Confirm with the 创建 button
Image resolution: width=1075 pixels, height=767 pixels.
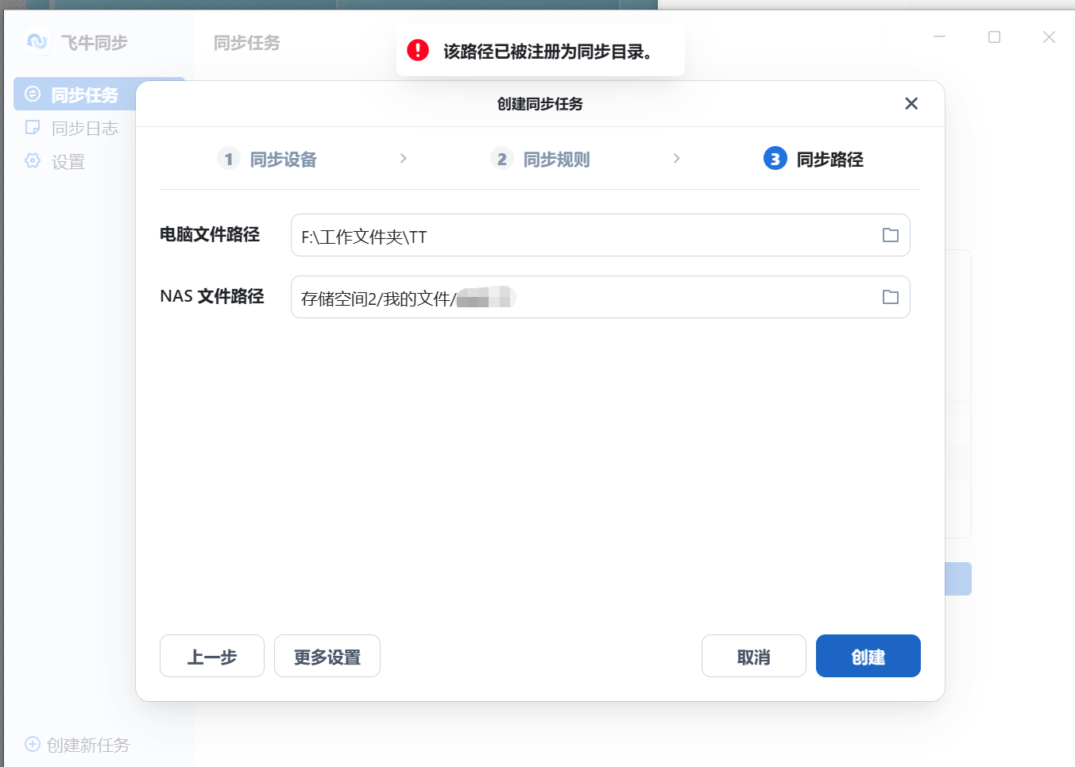pos(868,656)
